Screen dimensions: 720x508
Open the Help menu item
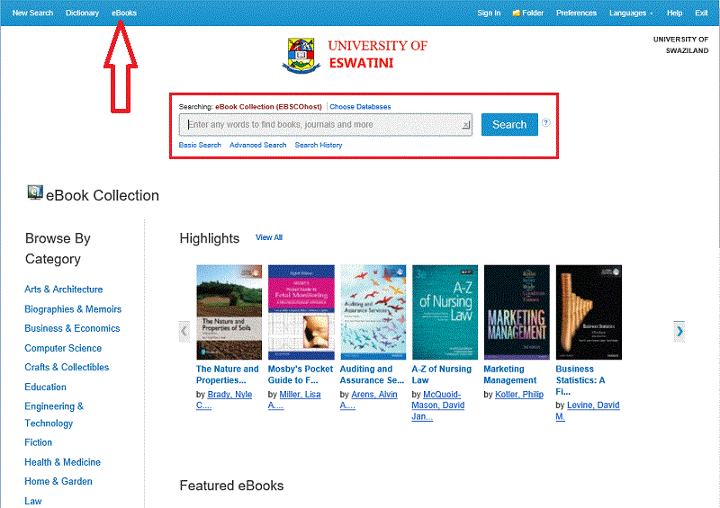pos(674,13)
